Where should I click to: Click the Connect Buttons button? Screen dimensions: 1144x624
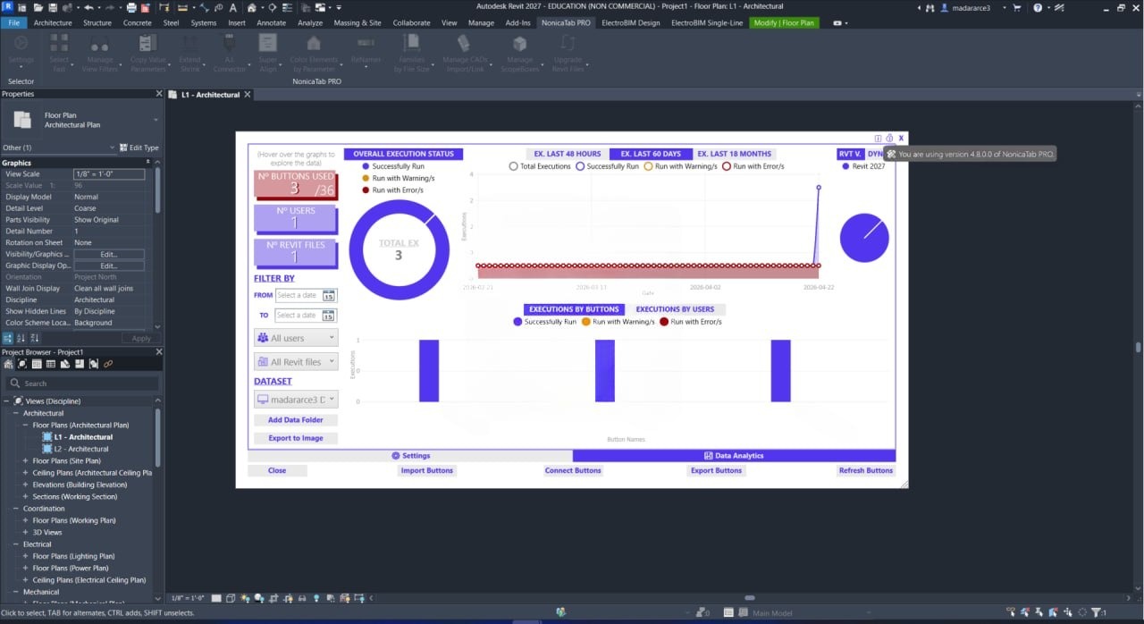pos(573,470)
